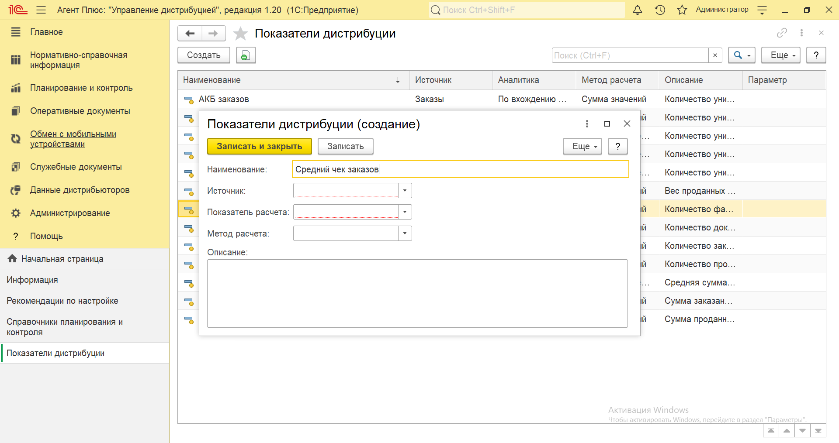Sort by Метод расчета column header
The width and height of the screenshot is (839, 443).
pos(617,80)
